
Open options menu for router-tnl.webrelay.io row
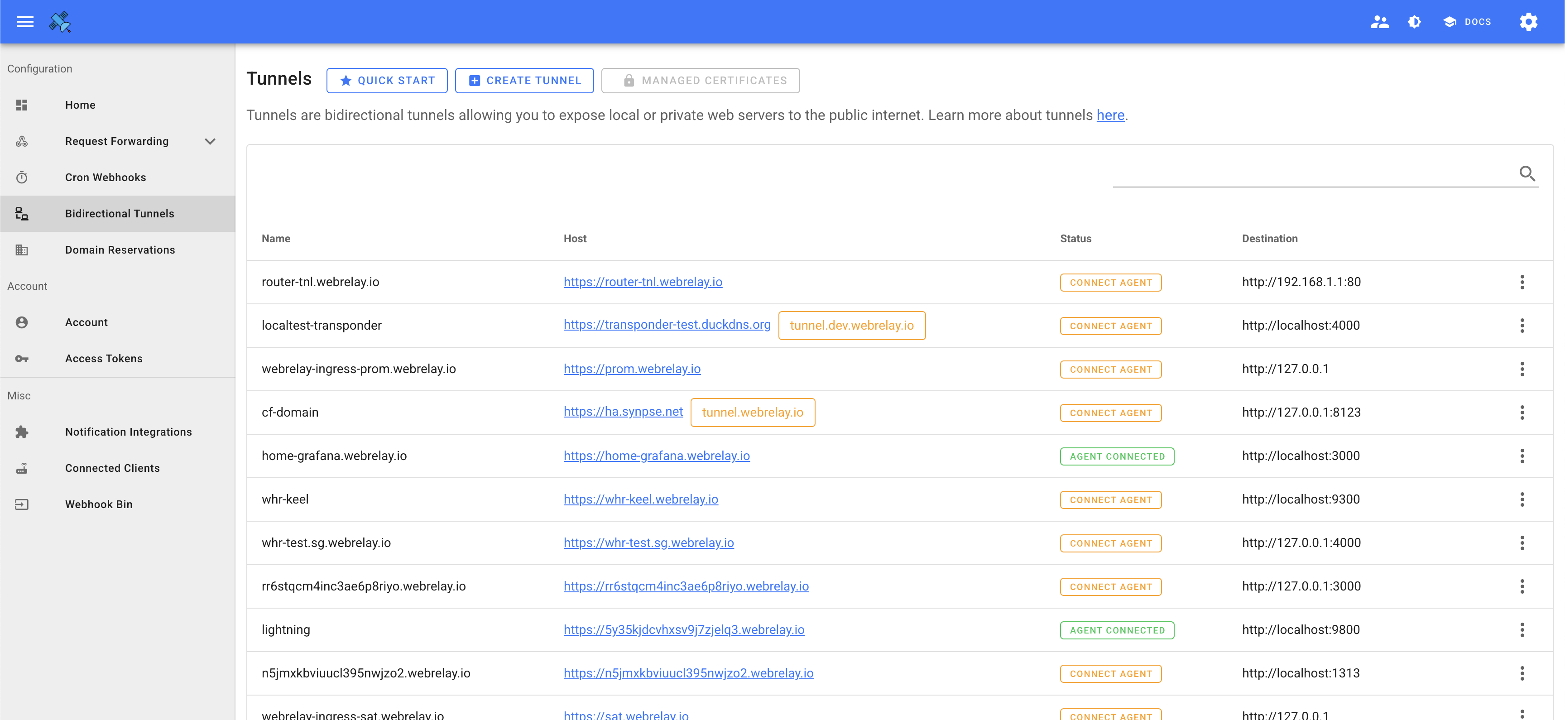1522,282
